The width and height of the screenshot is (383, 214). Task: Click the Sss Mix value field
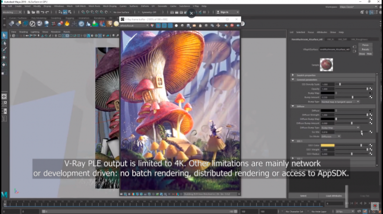[327, 132]
